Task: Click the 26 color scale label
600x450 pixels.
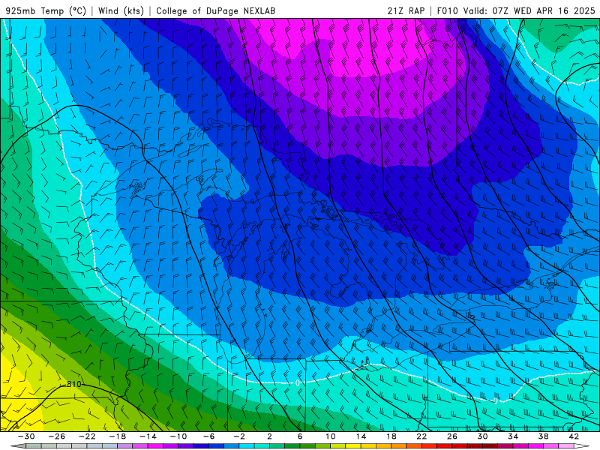Action: (x=452, y=436)
